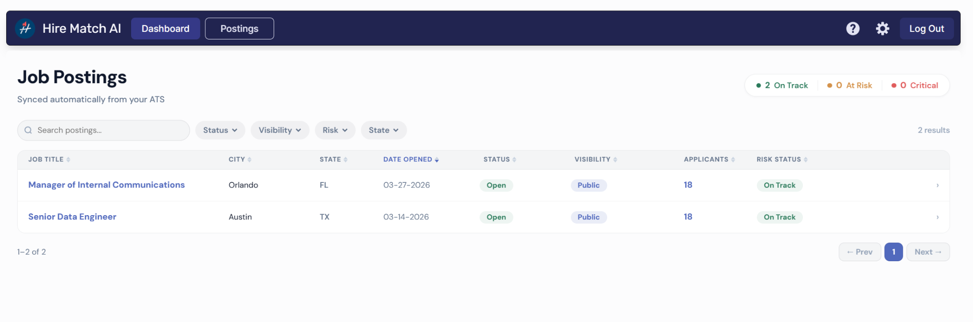Sort by Date Opened arrow icon
Viewport: 973px width, 322px height.
coord(437,160)
